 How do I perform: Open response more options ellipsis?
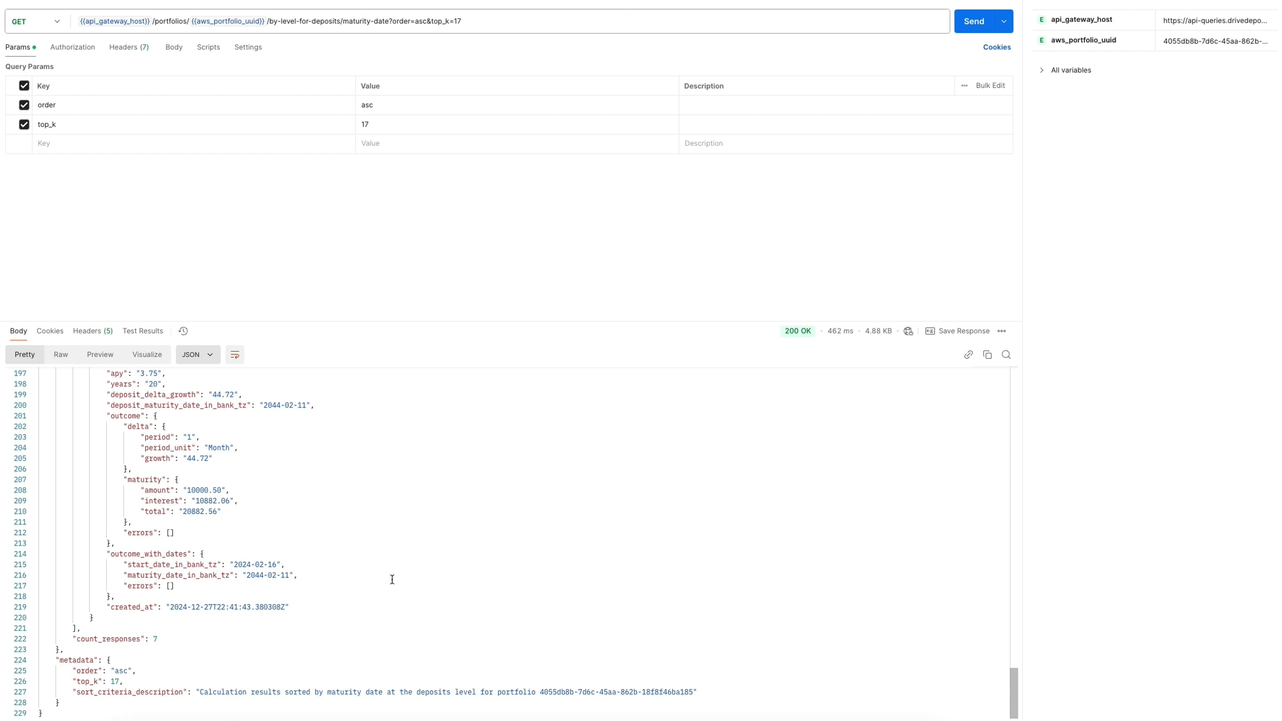click(1002, 331)
